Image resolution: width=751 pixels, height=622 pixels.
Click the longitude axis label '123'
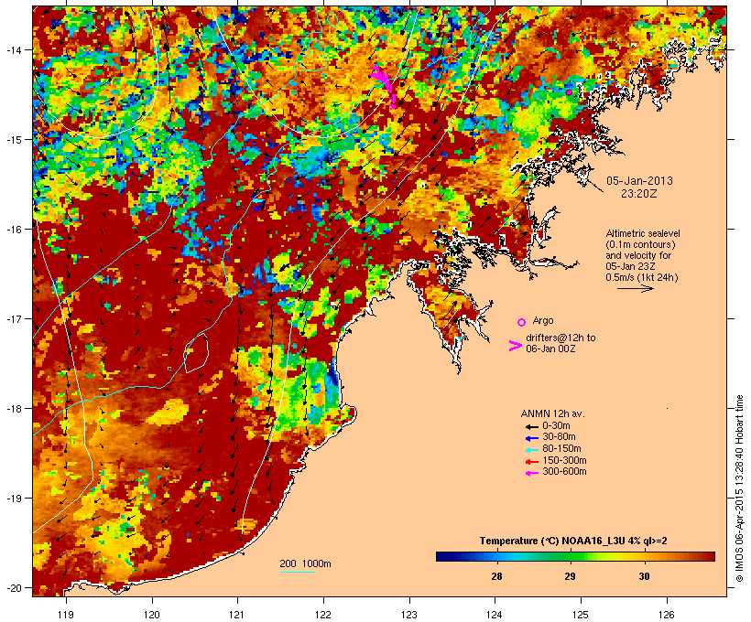pos(409,615)
